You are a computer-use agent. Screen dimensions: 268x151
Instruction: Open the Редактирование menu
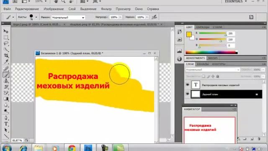pyautogui.click(x=27, y=9)
